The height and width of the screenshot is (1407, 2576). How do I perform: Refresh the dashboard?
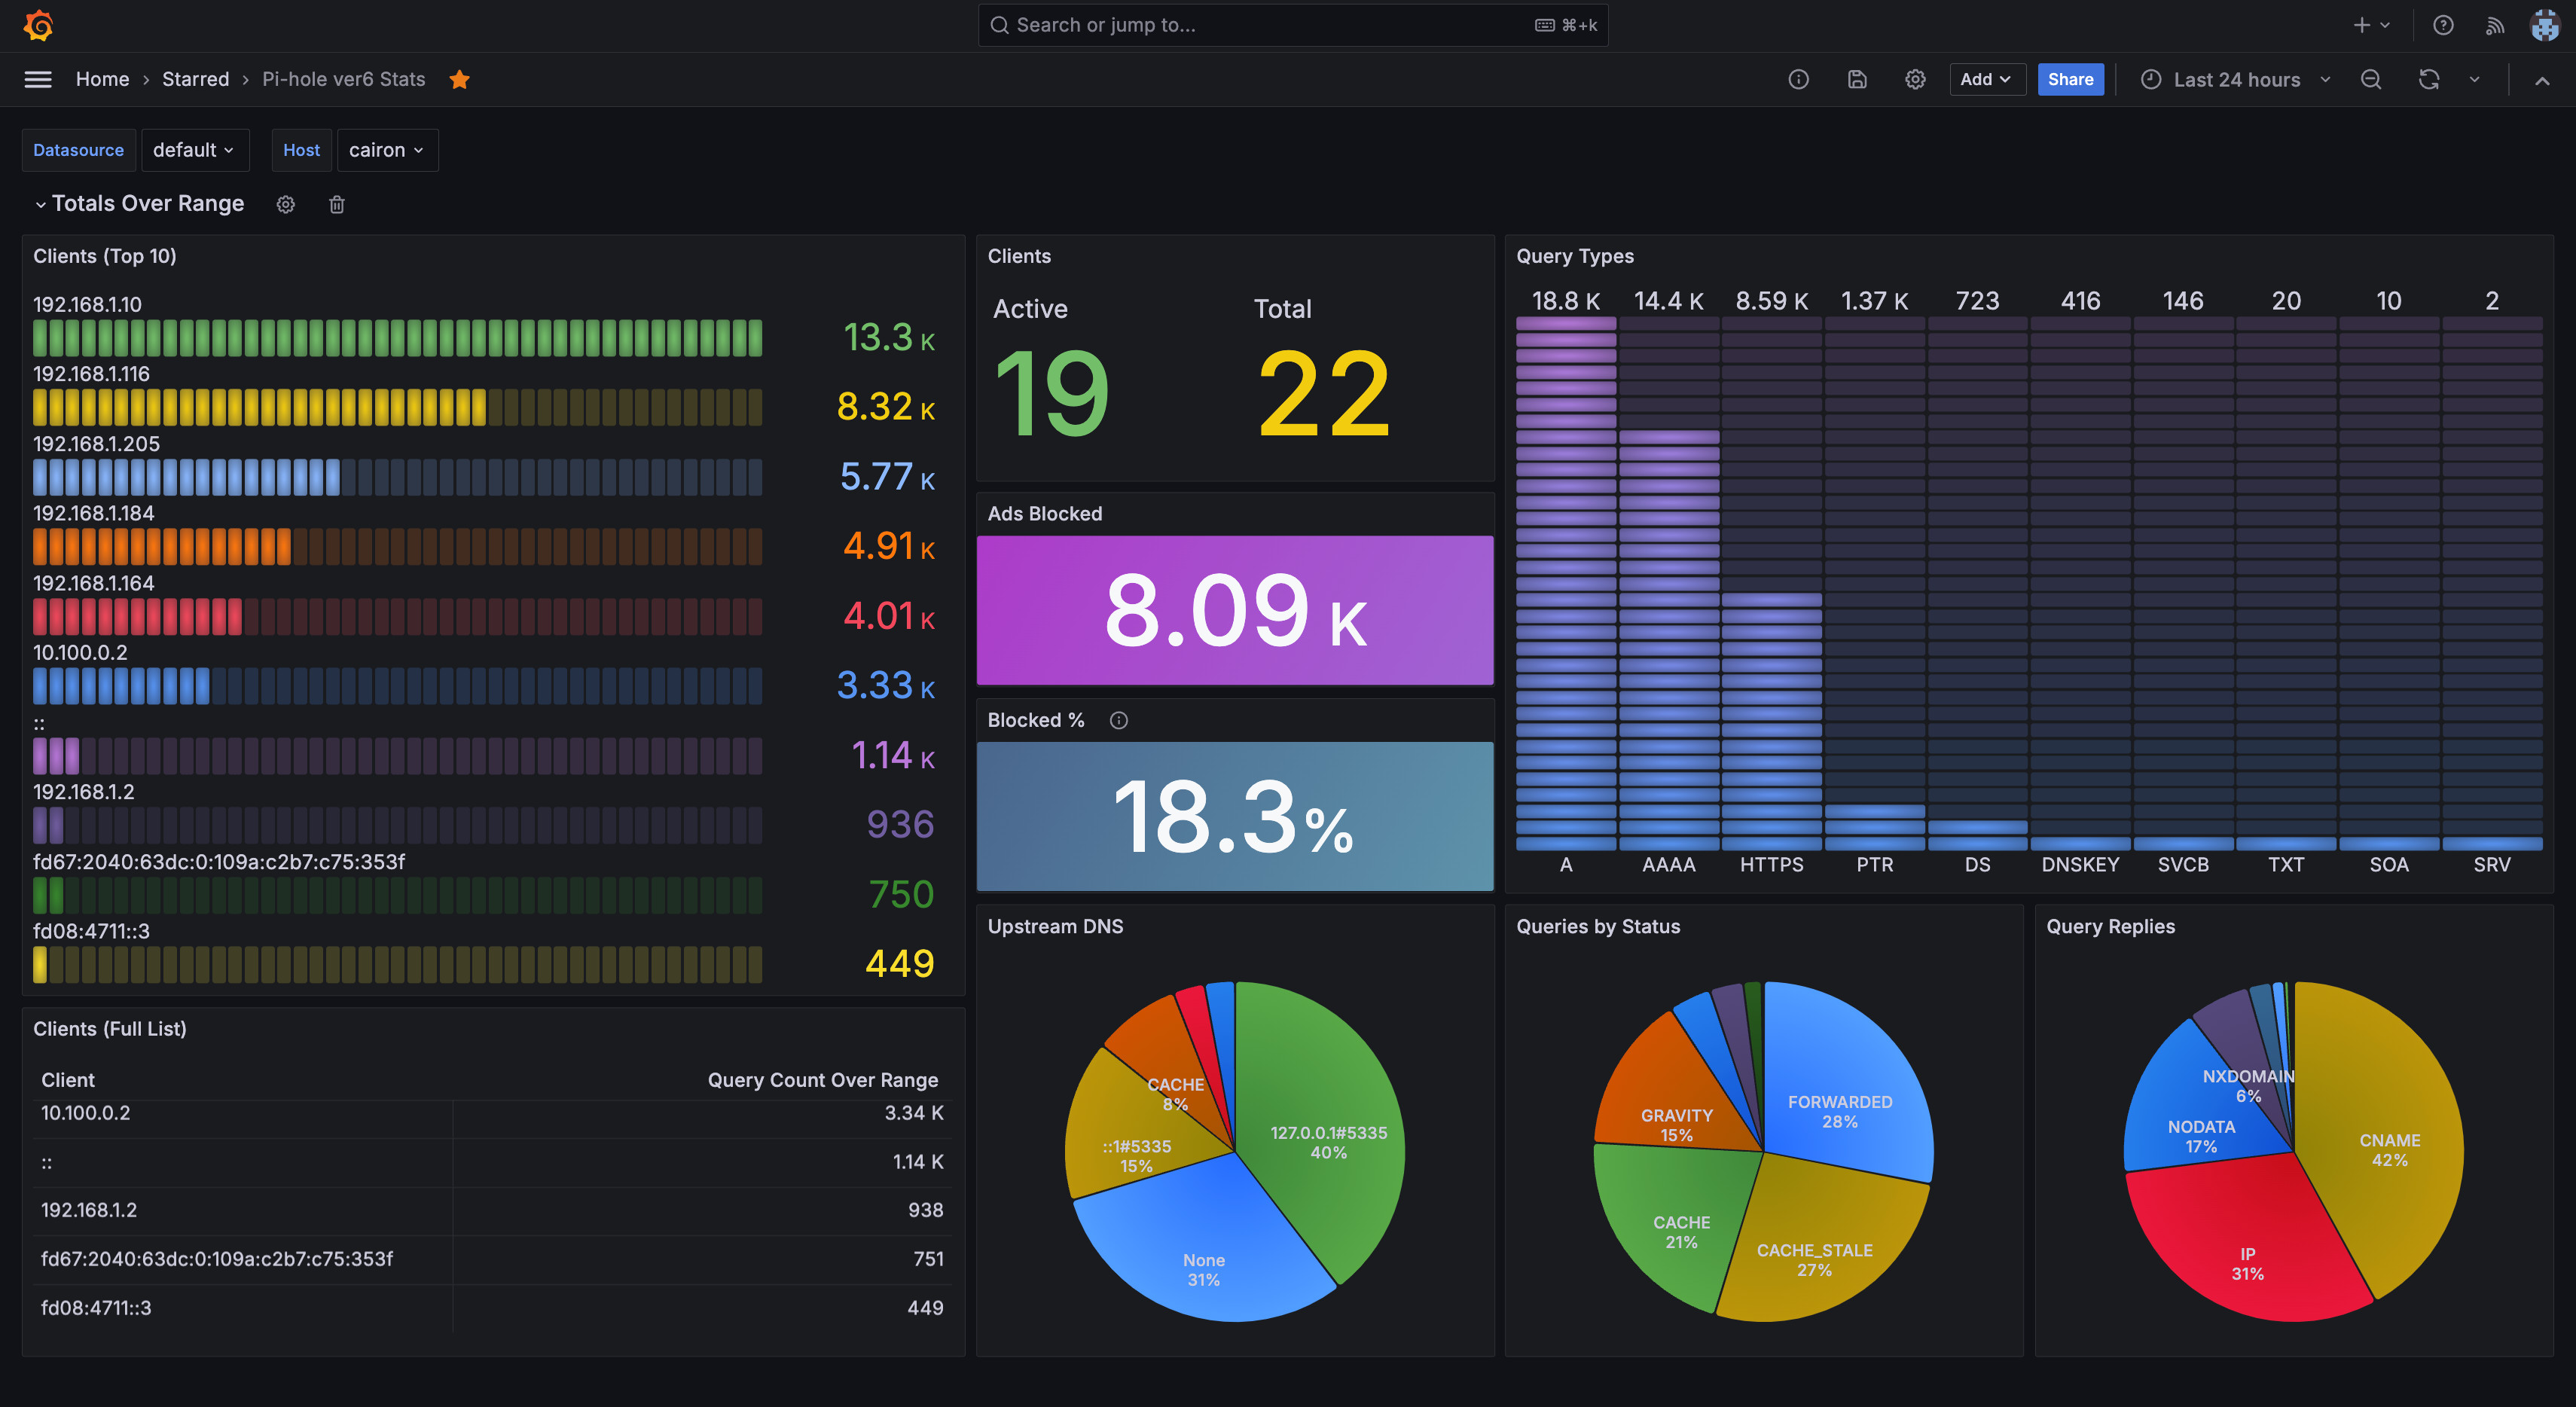click(x=2428, y=79)
